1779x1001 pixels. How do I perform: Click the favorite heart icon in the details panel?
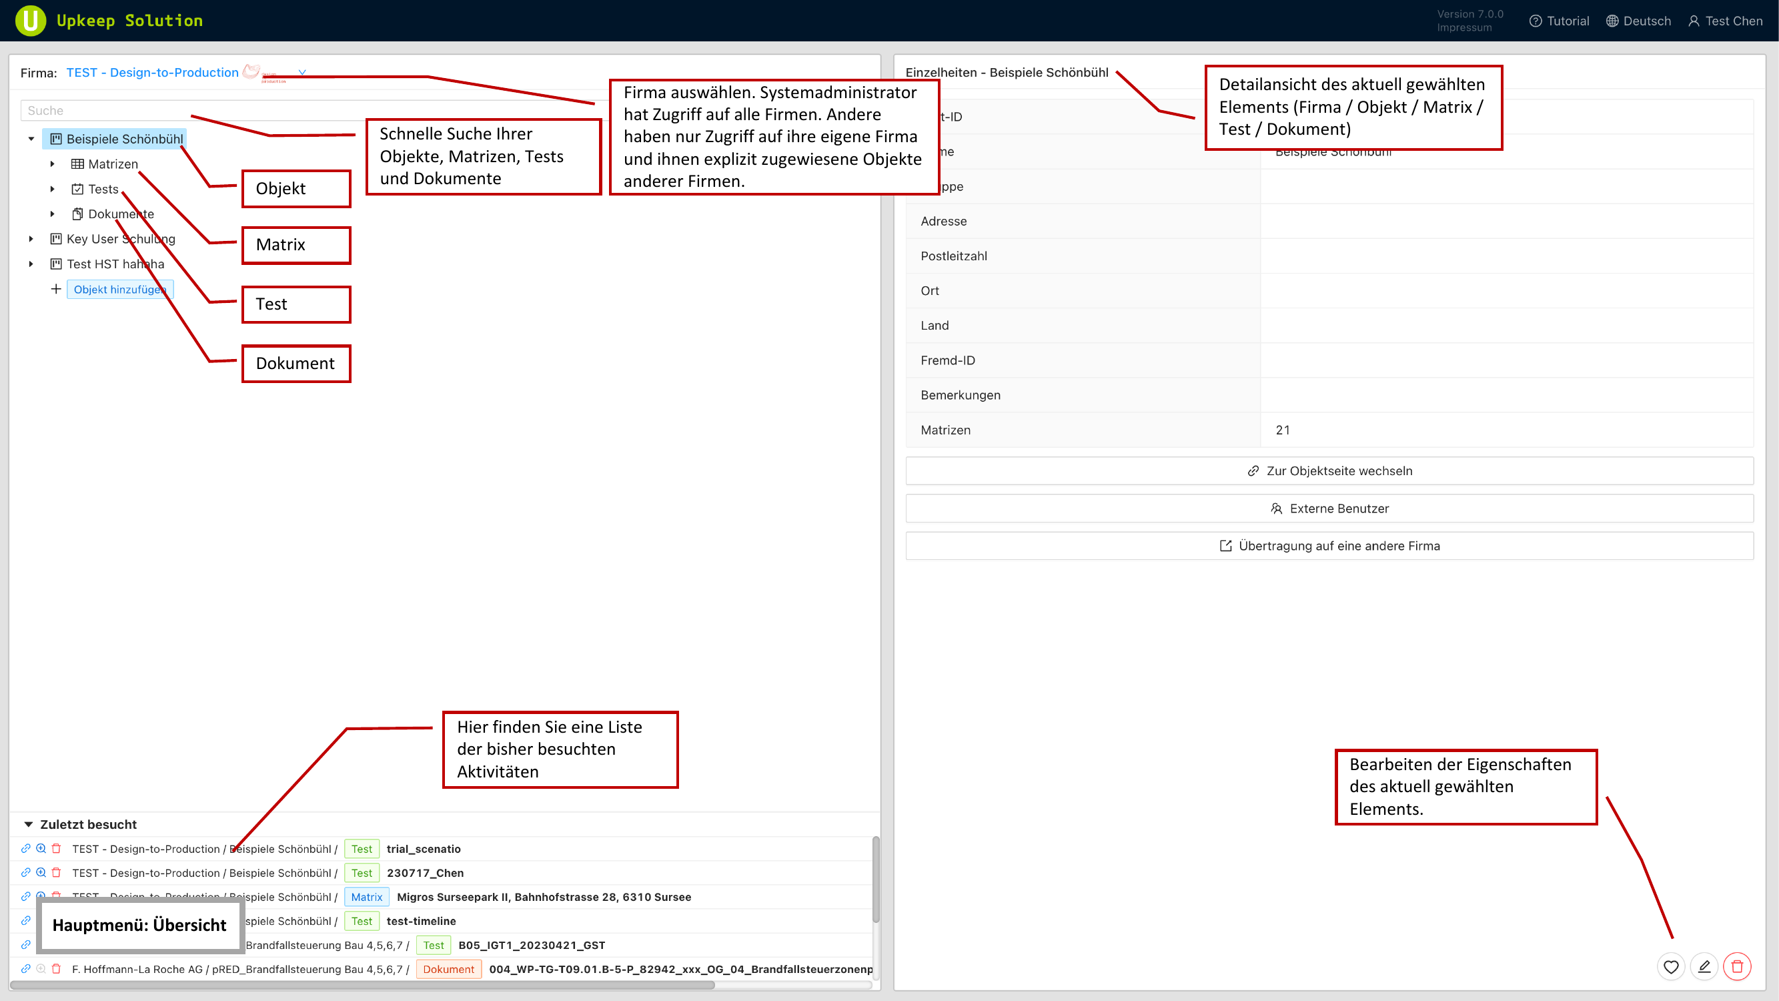point(1670,966)
